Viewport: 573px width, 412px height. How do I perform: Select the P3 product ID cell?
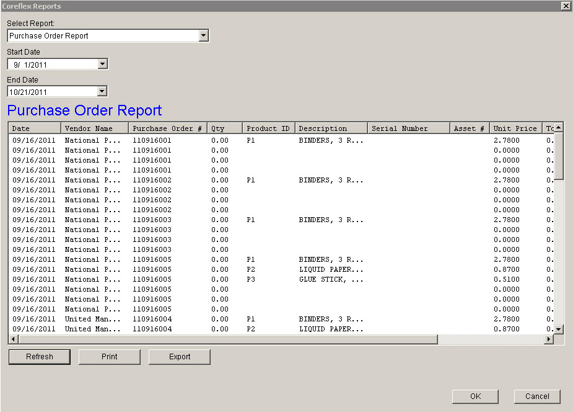tap(251, 280)
